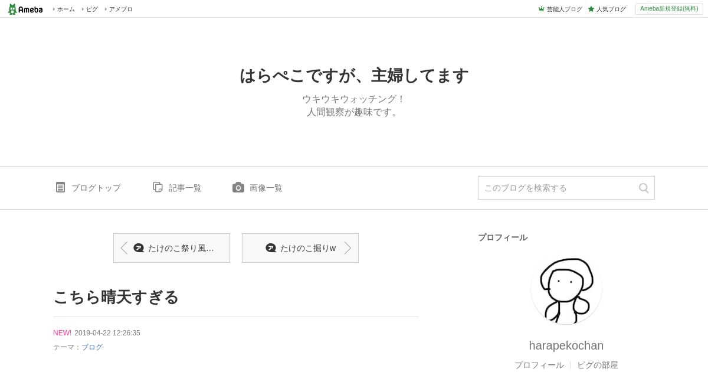The image size is (708, 372).
Task: Click the ブログトップ document icon
Action: (60, 187)
